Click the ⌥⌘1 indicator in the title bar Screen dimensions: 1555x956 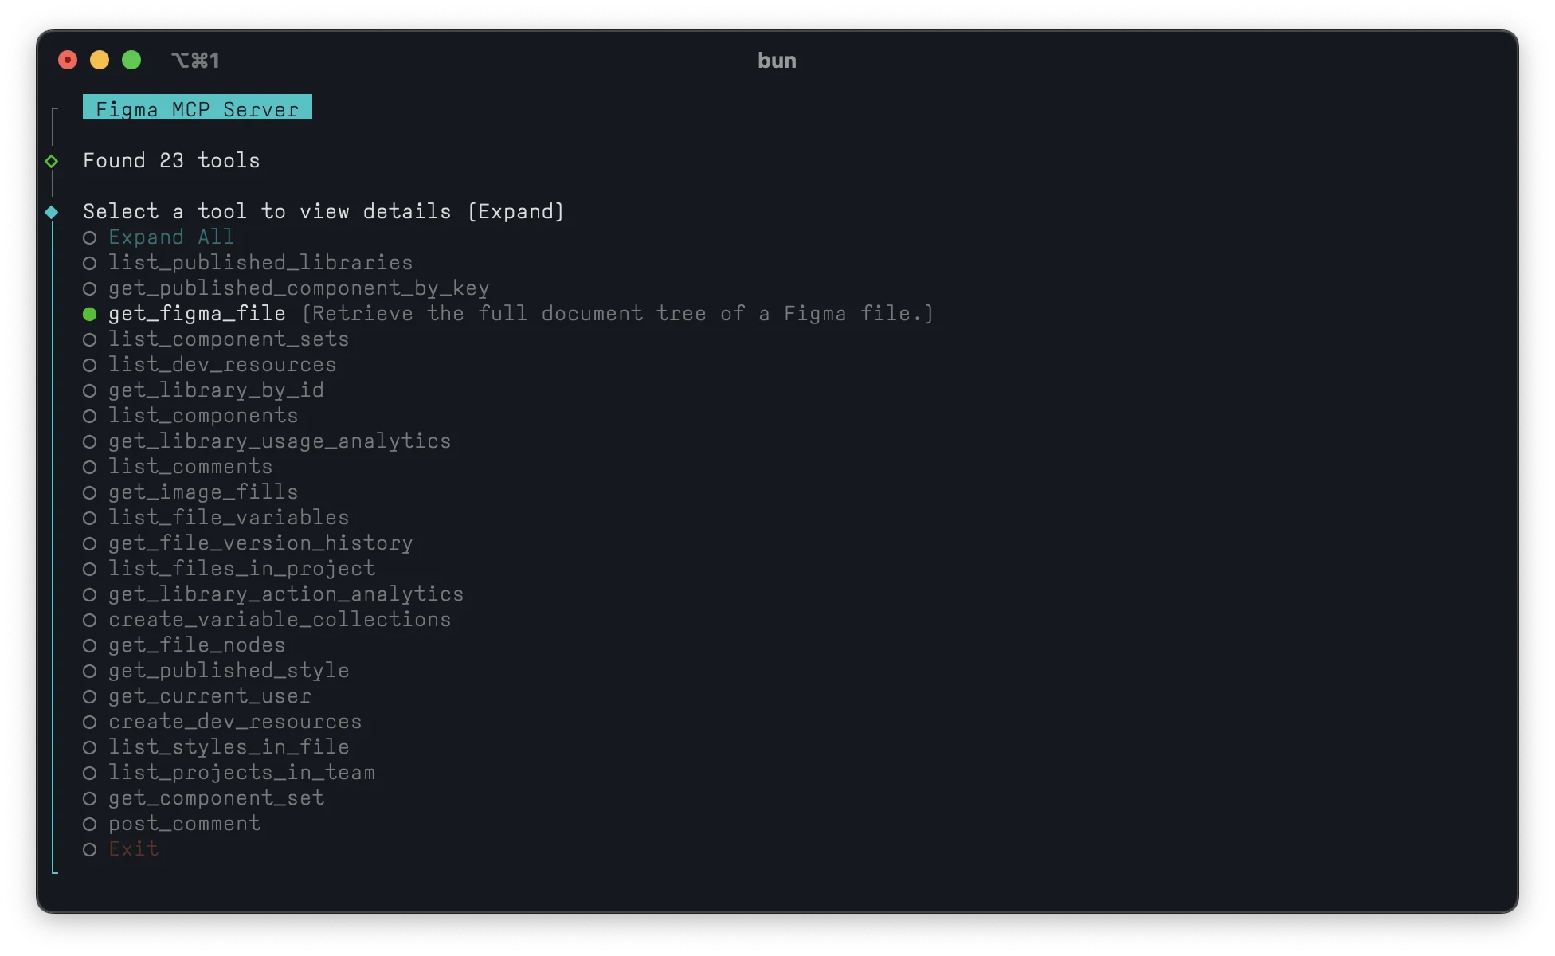point(195,60)
